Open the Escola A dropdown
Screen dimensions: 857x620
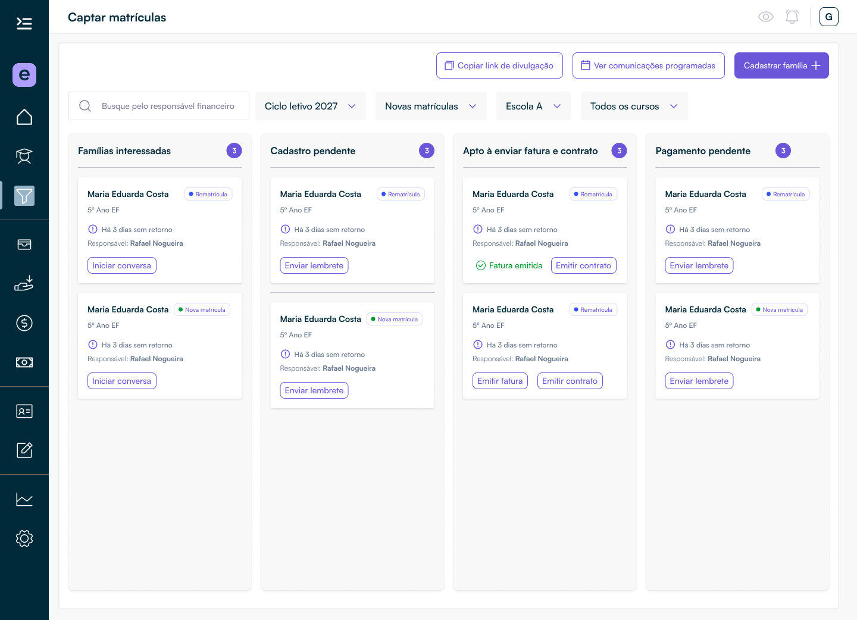534,106
